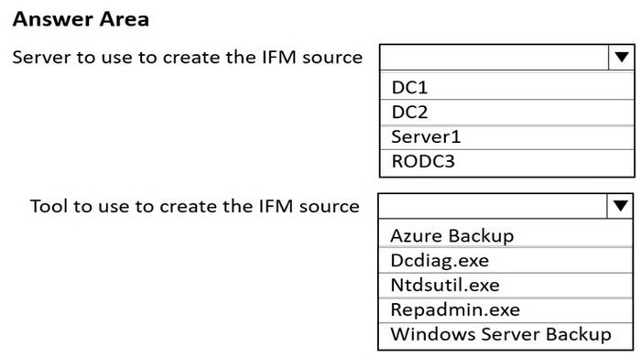This screenshot has width=641, height=357.
Task: Select Azure Backup as the tool
Action: (505, 235)
